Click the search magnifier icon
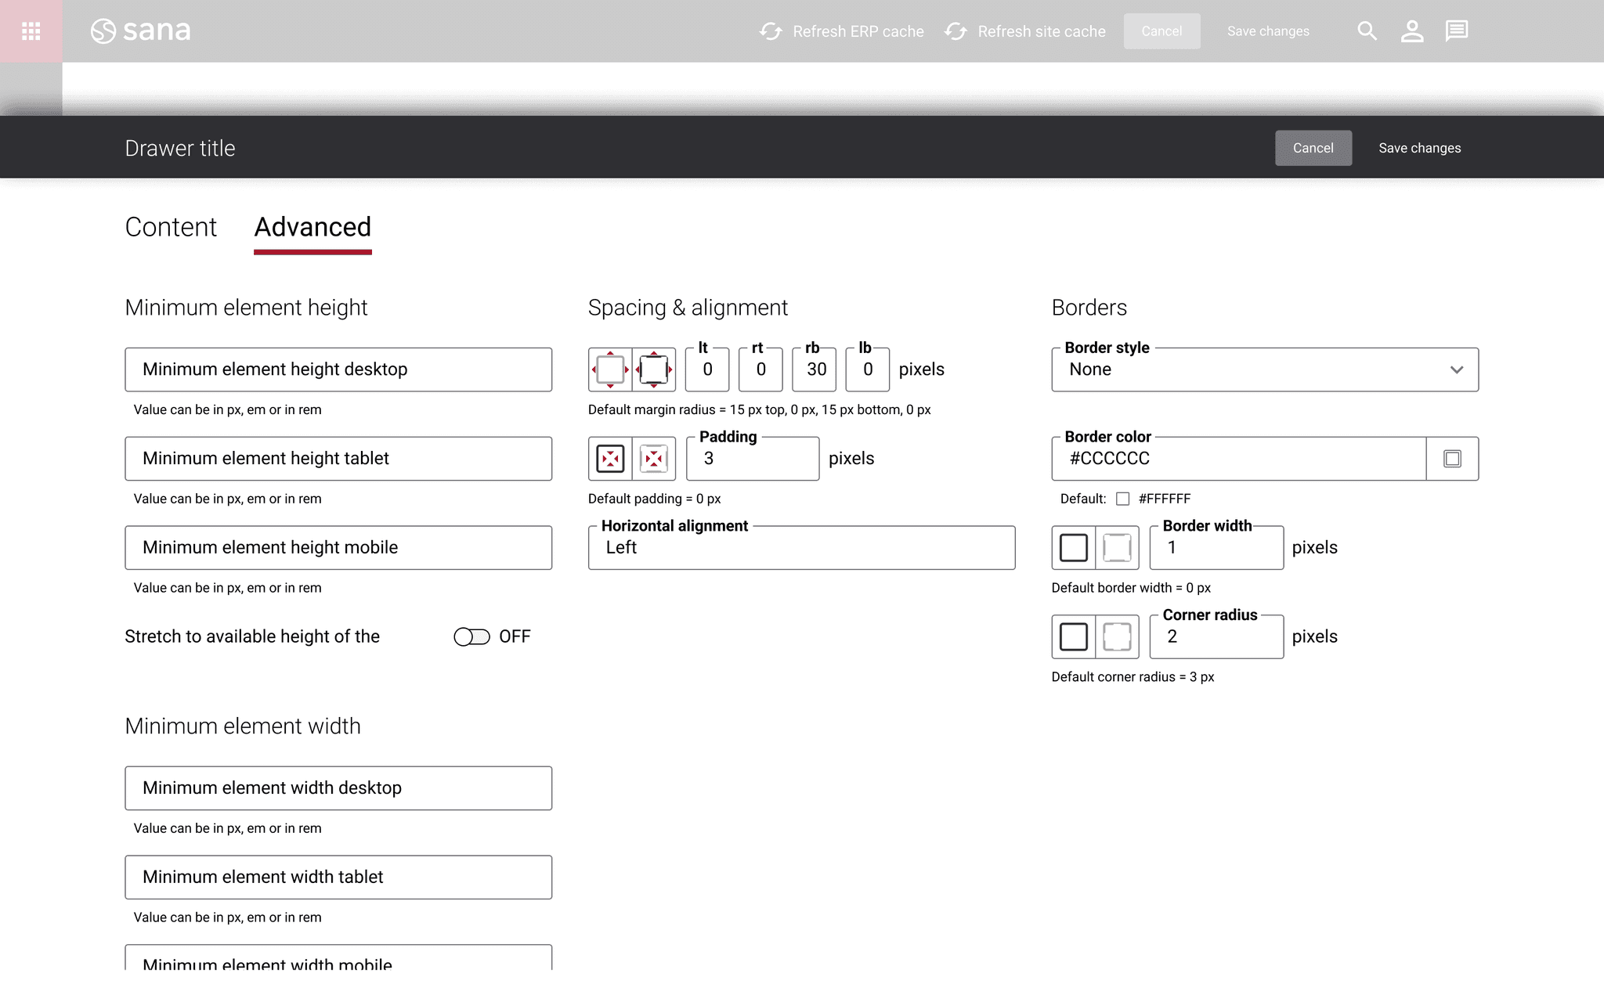Image resolution: width=1604 pixels, height=1002 pixels. pyautogui.click(x=1367, y=31)
